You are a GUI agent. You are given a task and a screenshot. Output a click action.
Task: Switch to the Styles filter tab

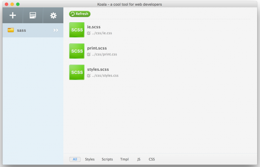(90, 159)
